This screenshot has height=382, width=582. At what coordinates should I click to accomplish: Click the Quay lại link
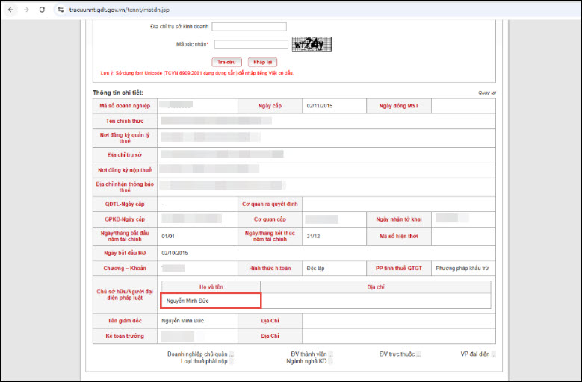pyautogui.click(x=486, y=93)
